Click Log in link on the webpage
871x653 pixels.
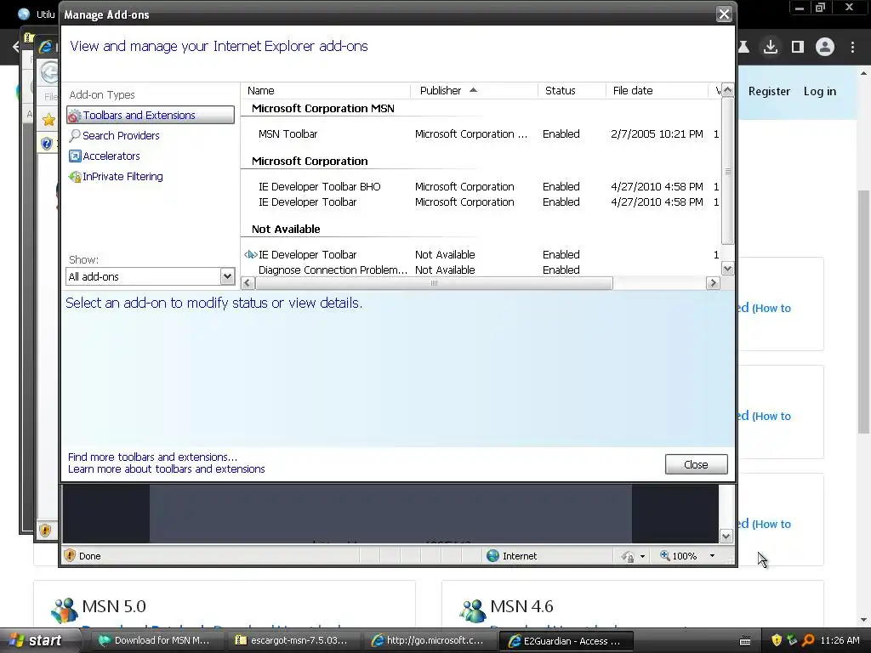[x=819, y=91]
